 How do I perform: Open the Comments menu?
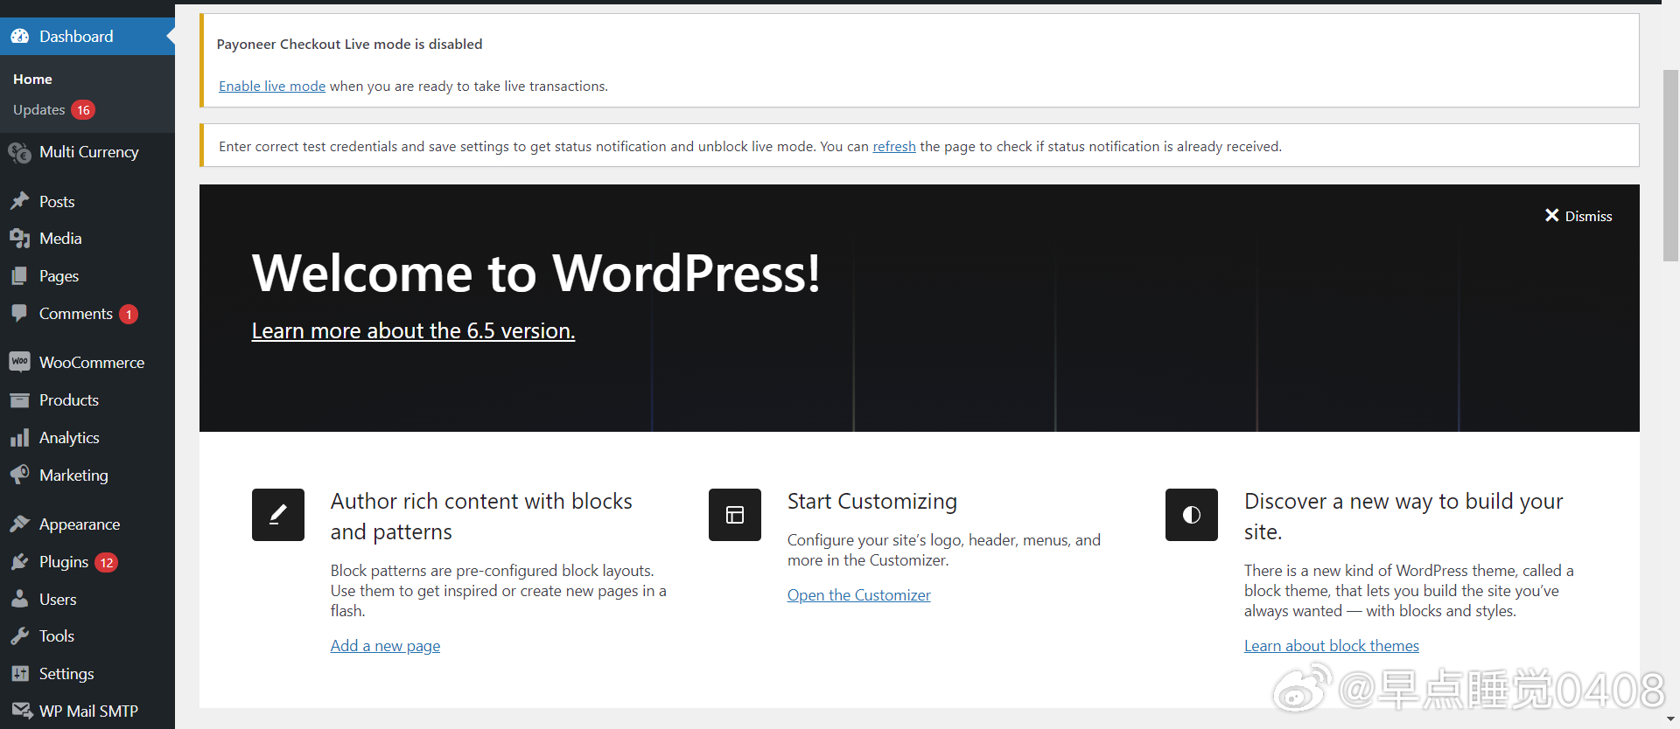tap(87, 313)
